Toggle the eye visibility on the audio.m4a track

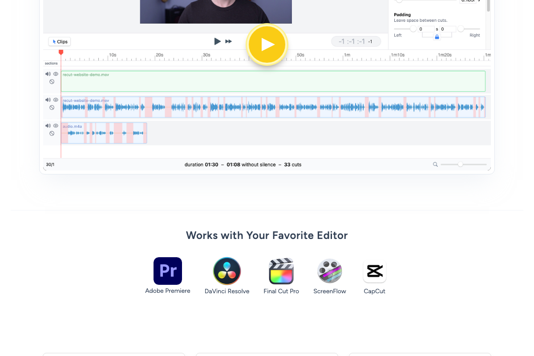[x=55, y=125]
